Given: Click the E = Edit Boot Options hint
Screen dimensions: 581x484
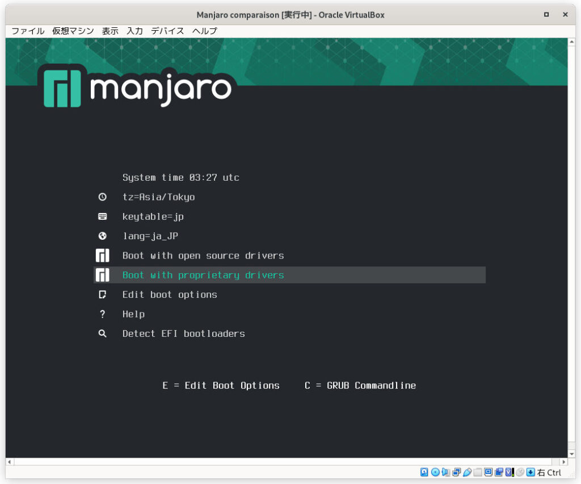Looking at the screenshot, I should [221, 385].
